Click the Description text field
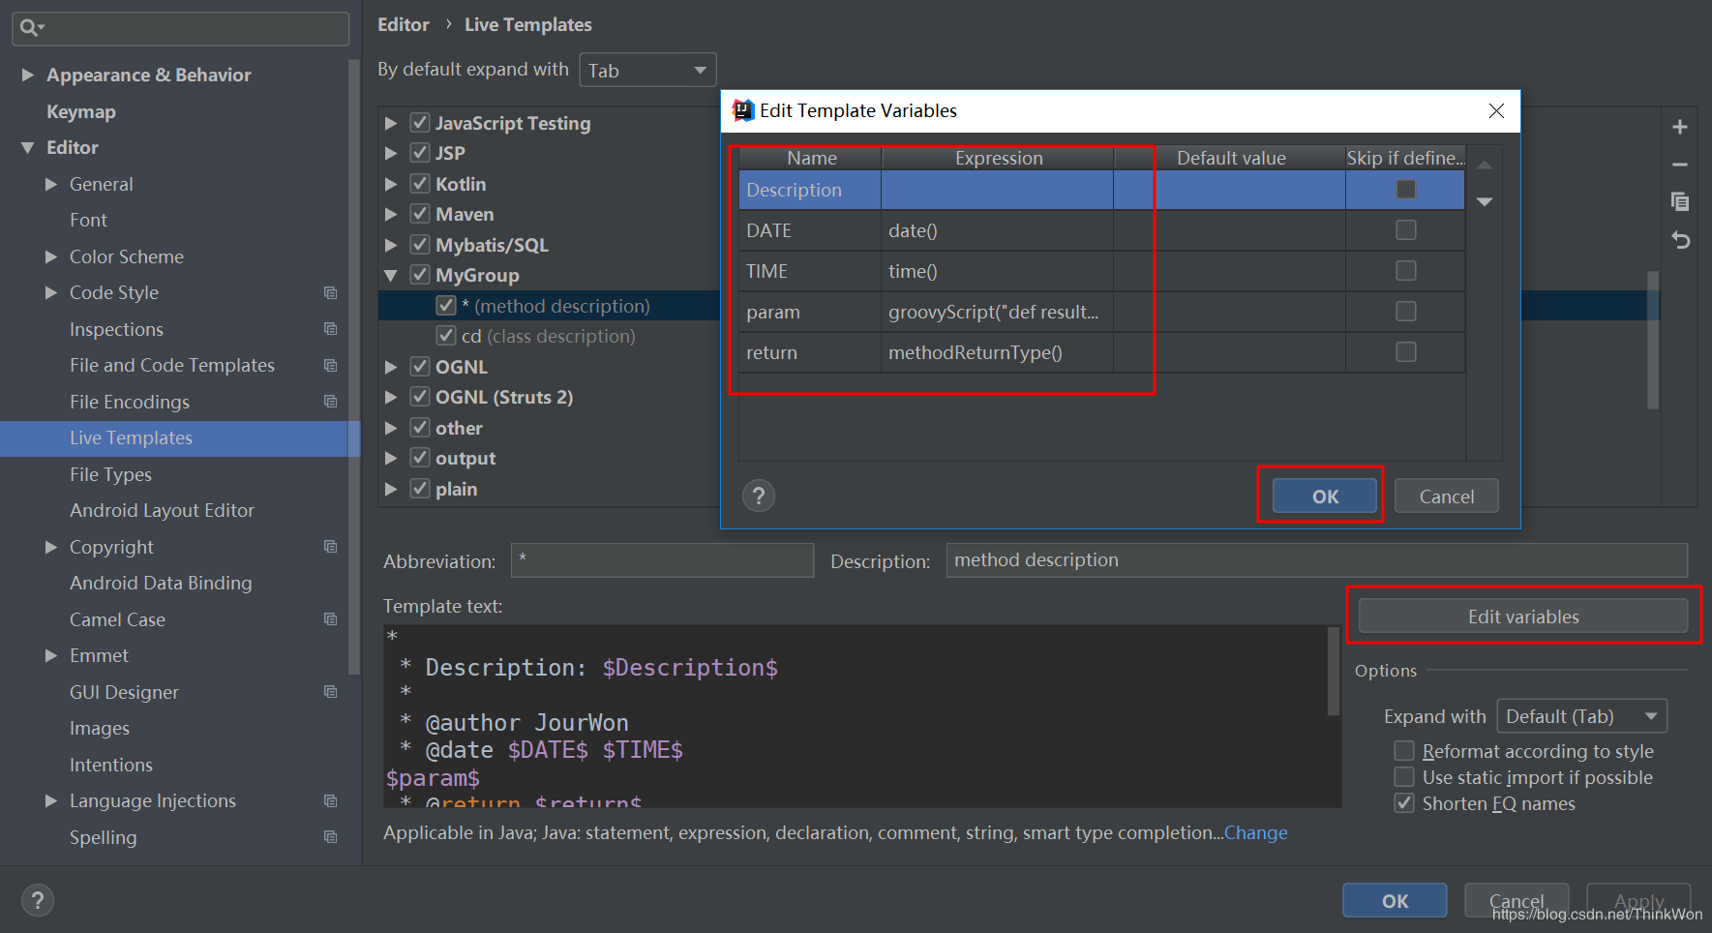 click(x=1317, y=559)
